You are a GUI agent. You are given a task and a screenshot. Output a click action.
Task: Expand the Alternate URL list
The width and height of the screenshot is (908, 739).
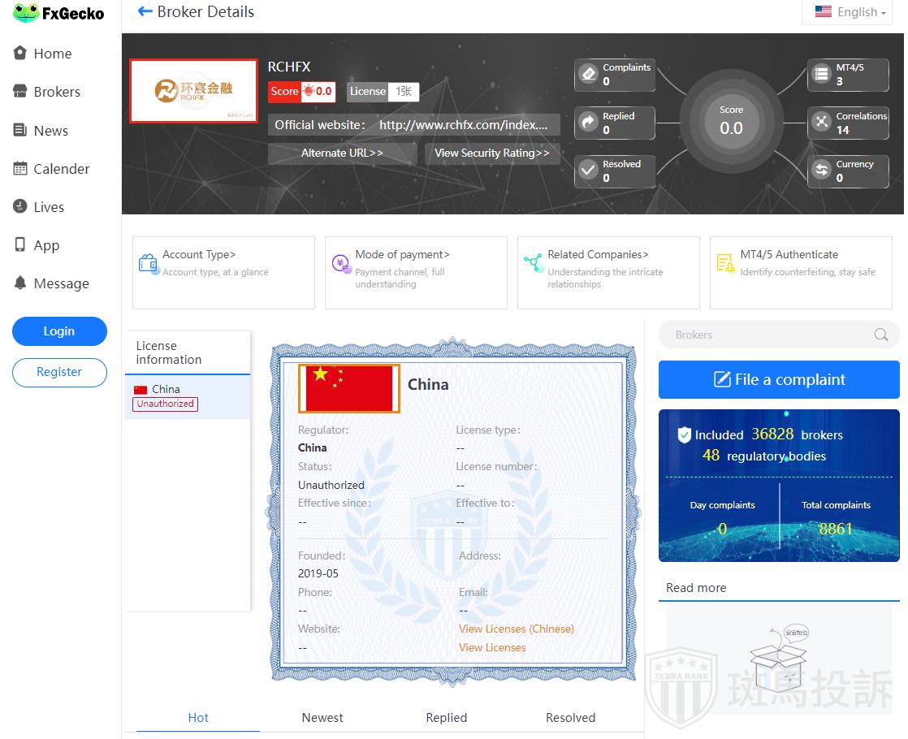point(342,153)
